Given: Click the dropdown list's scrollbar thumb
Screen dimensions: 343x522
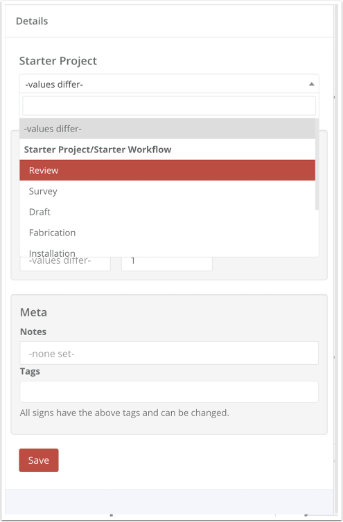Looking at the screenshot, I should (x=317, y=165).
